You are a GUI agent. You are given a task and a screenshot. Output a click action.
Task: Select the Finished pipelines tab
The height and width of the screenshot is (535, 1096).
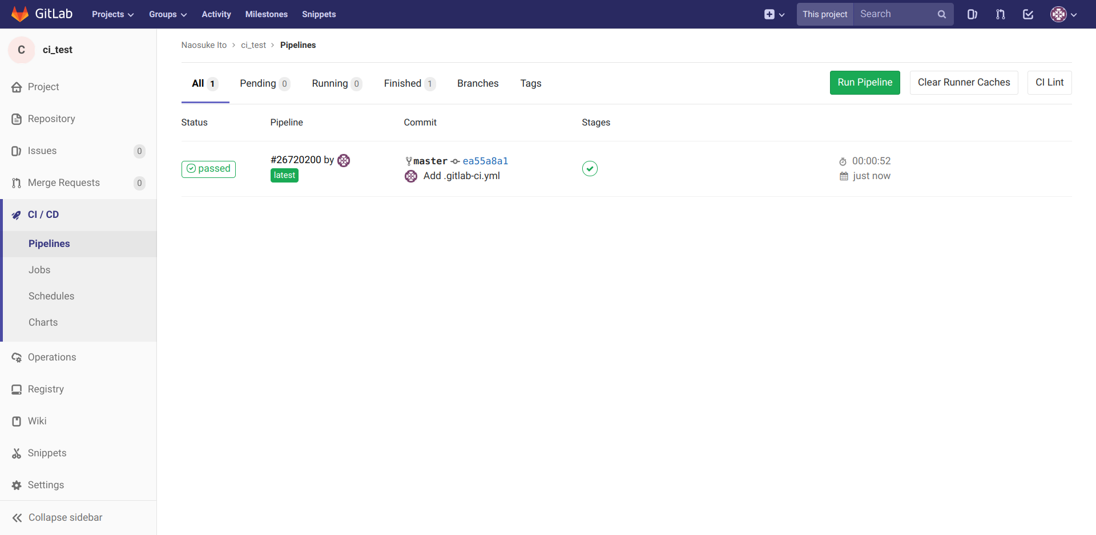point(409,84)
